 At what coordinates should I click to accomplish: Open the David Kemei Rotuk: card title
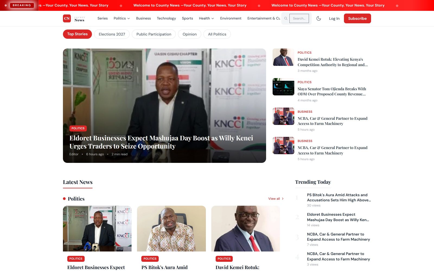click(x=237, y=267)
